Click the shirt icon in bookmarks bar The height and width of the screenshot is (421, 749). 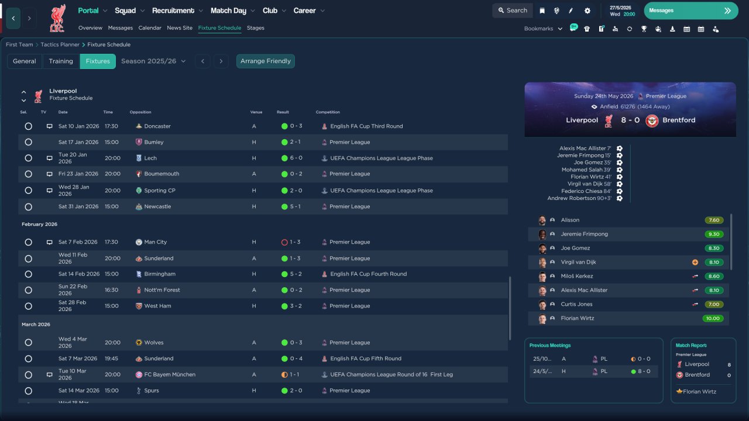[x=587, y=29]
